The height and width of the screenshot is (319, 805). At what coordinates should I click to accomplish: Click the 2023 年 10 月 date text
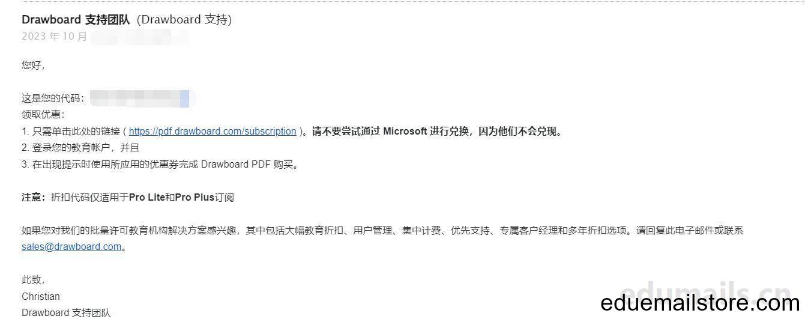(x=55, y=37)
